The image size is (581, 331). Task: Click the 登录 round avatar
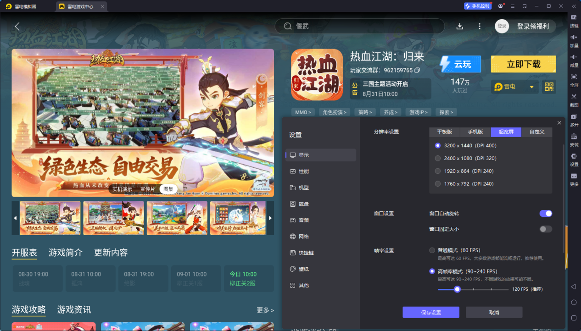pos(502,26)
